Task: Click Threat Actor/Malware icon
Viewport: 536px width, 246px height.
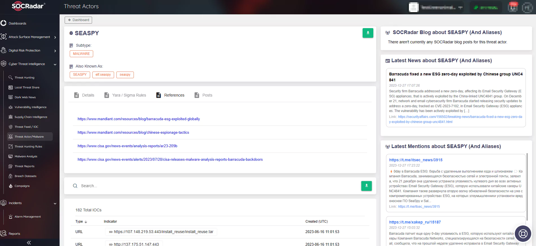Action: (x=10, y=137)
